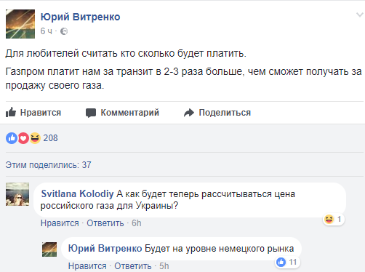Open Этим поделились: 37 shares list
Screen dimensions: 365x272
[48, 165]
